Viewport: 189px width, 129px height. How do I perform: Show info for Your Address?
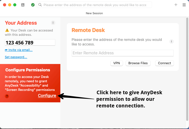[x=53, y=23]
